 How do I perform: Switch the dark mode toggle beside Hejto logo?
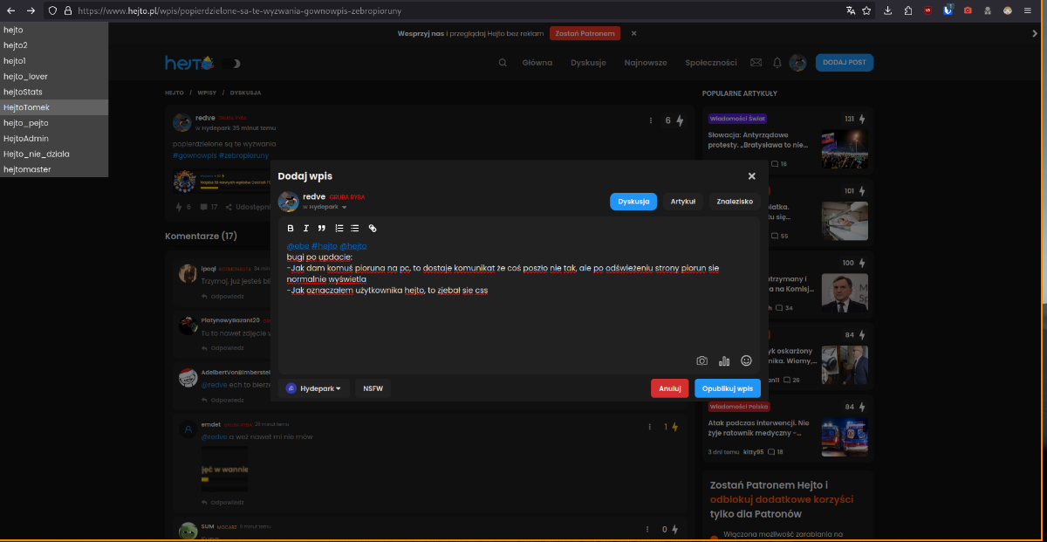point(231,63)
